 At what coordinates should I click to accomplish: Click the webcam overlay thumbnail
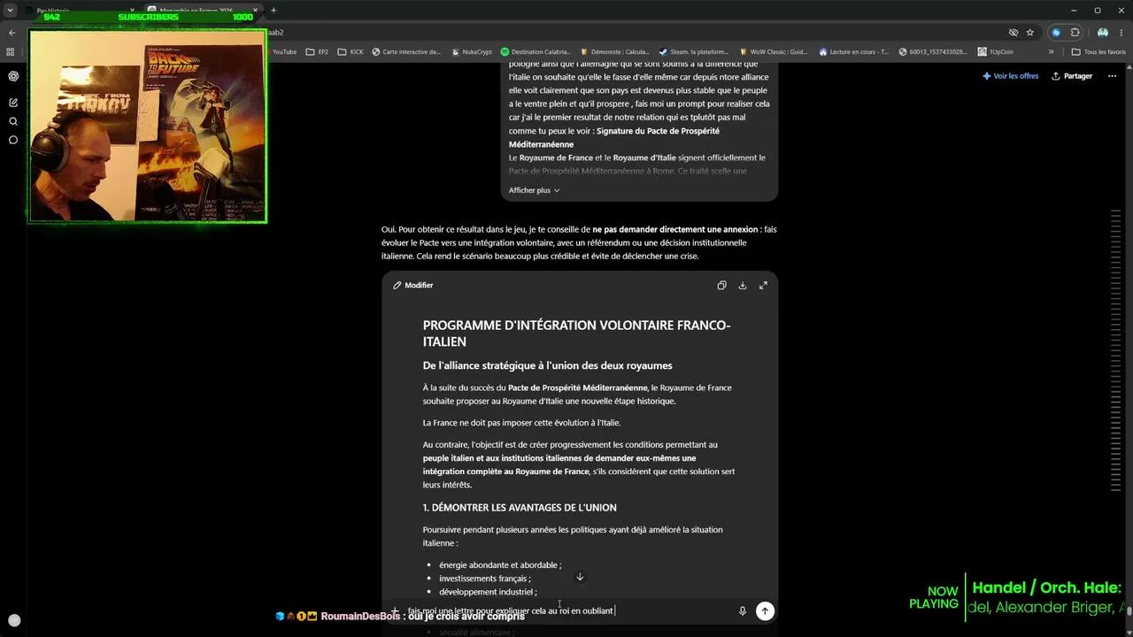(148, 126)
